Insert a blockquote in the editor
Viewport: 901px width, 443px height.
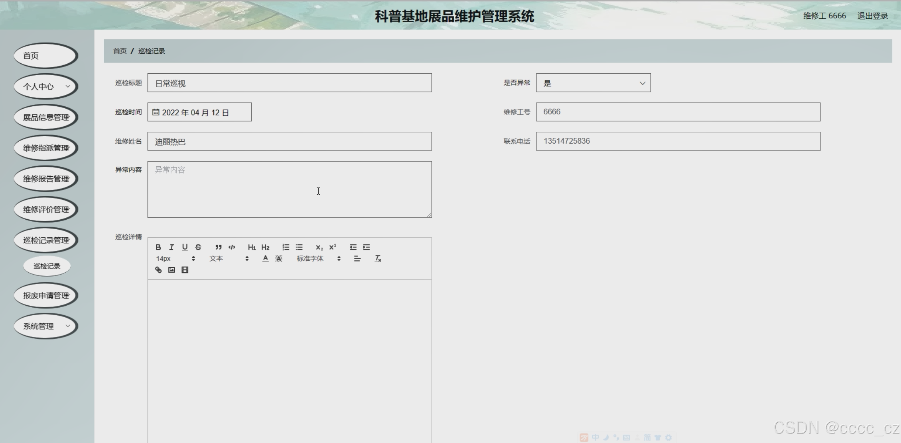pos(218,247)
